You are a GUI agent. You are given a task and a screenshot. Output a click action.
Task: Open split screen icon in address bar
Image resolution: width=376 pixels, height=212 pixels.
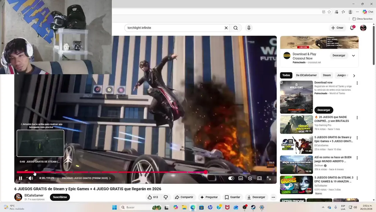tap(323, 12)
